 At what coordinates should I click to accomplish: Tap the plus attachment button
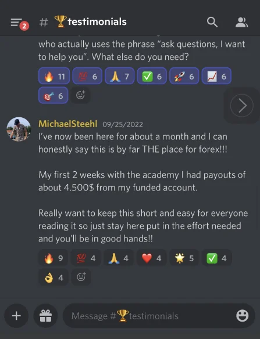pos(16,316)
